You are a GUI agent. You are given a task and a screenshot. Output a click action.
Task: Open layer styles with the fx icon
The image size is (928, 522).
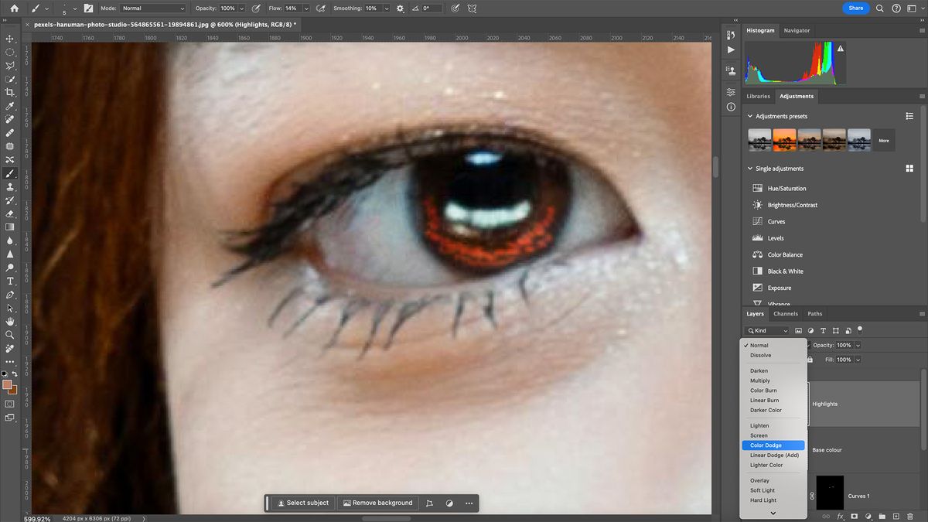tap(840, 516)
